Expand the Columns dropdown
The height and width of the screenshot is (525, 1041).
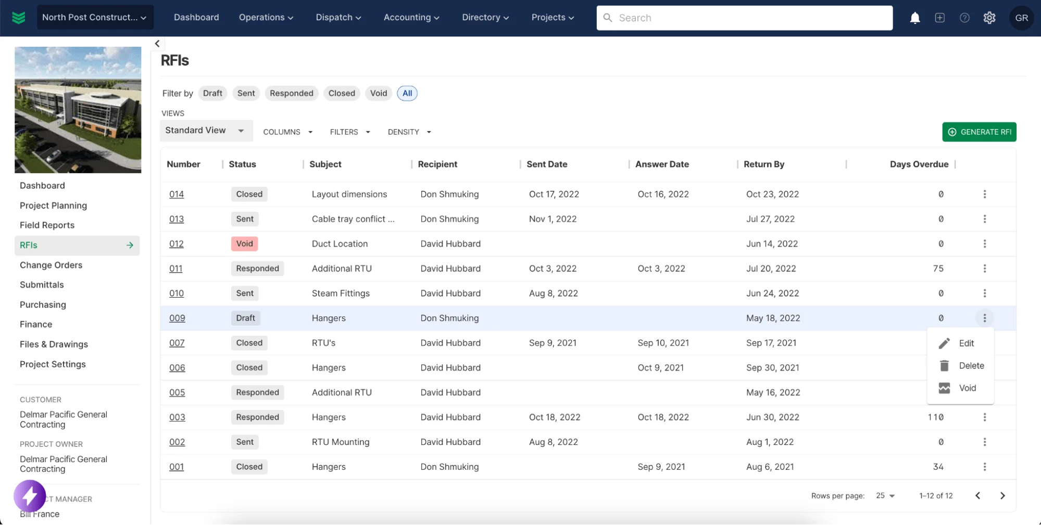click(x=287, y=132)
